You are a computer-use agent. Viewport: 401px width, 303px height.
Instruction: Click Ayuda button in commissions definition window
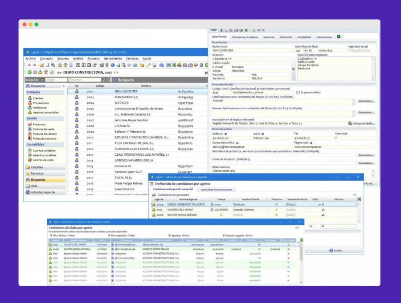point(336,250)
